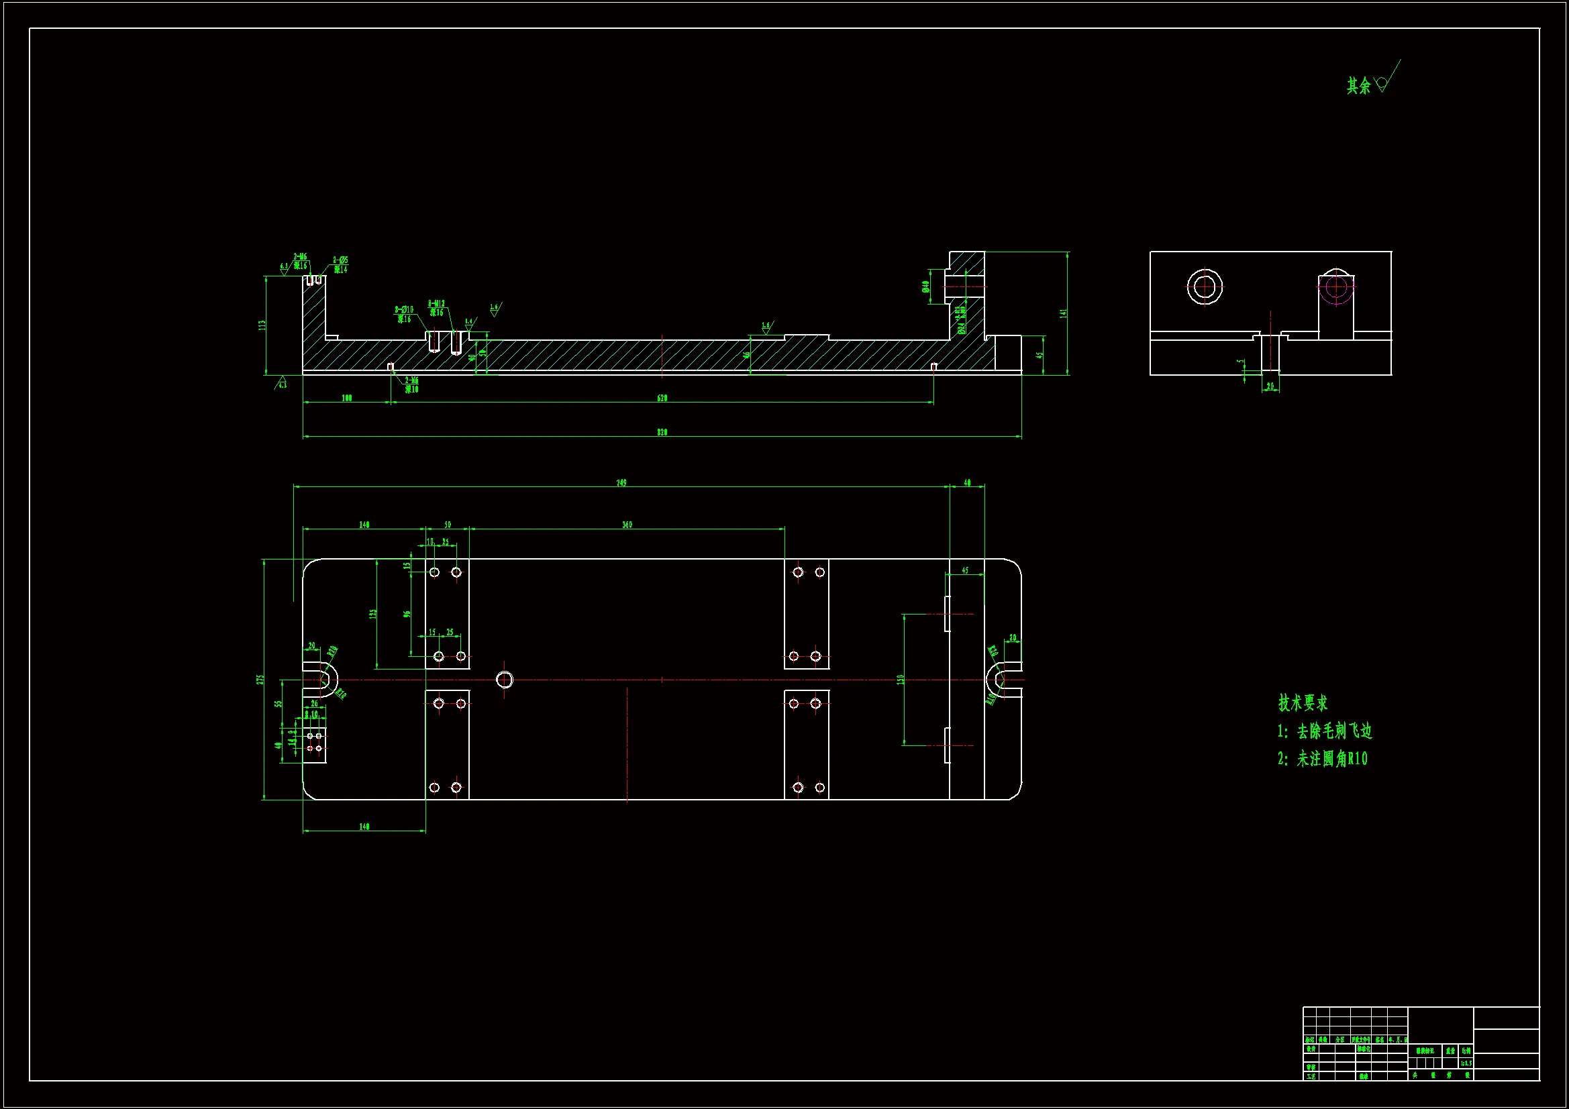Screen dimensions: 1569x1109
Task: Click the 技术要求 heading text
Action: click(x=1303, y=702)
